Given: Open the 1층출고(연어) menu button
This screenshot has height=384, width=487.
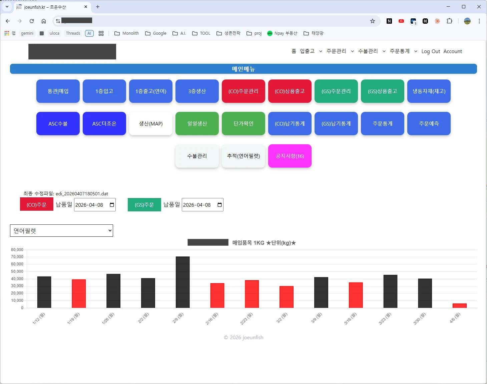Looking at the screenshot, I should tap(151, 91).
